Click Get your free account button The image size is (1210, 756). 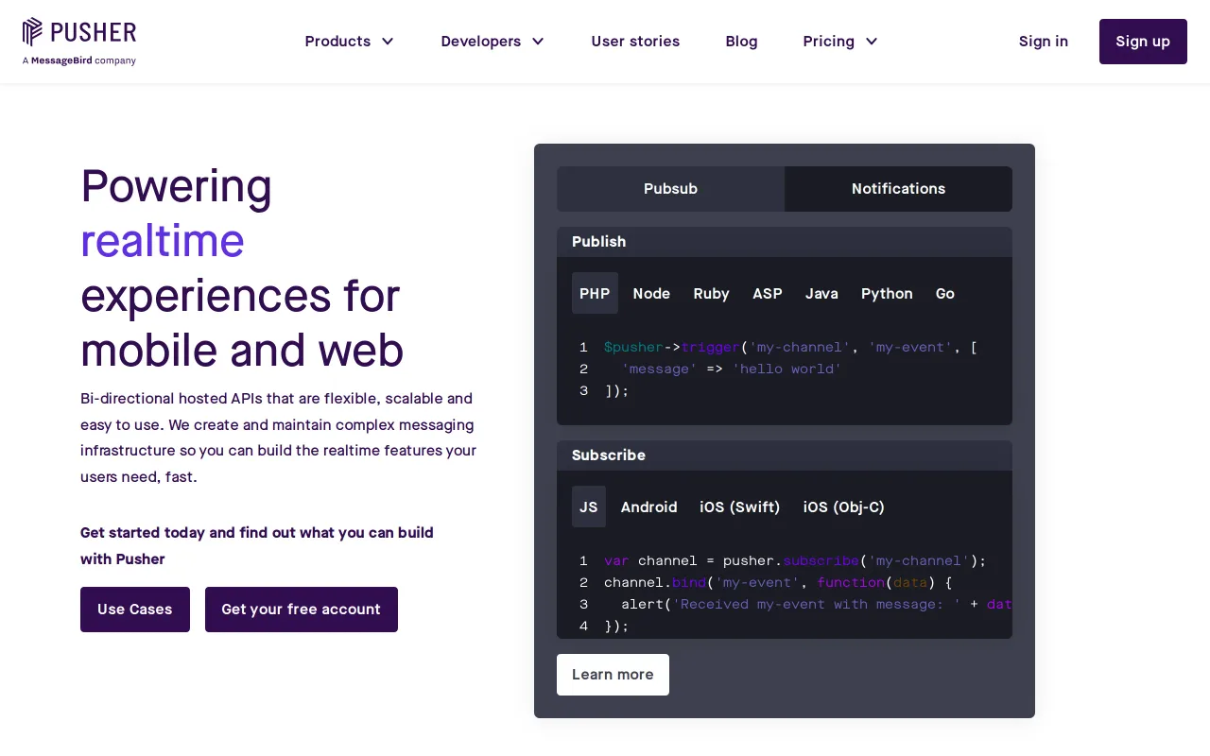302,610
